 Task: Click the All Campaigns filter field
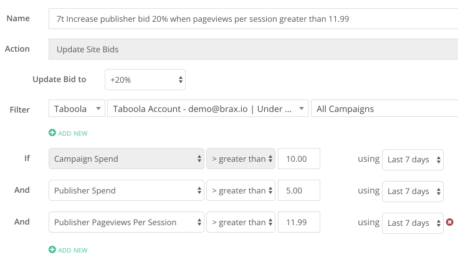(x=384, y=108)
